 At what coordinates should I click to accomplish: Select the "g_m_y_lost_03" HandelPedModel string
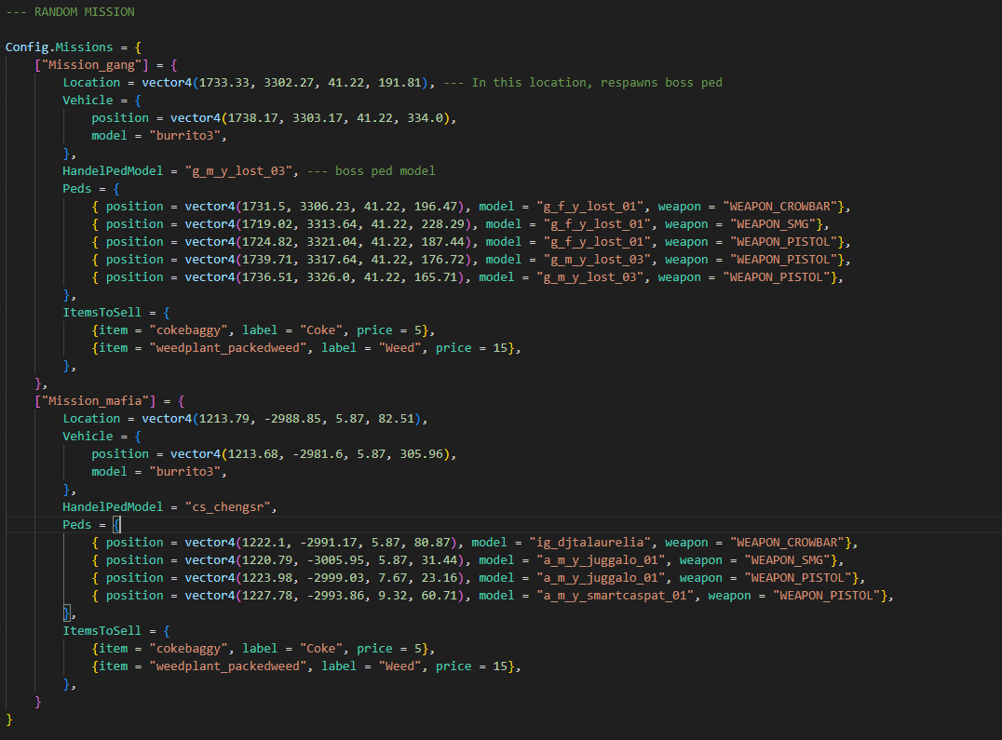(x=249, y=171)
